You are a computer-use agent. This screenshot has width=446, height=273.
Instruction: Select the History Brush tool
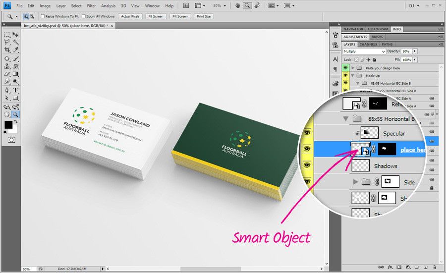(x=16, y=66)
